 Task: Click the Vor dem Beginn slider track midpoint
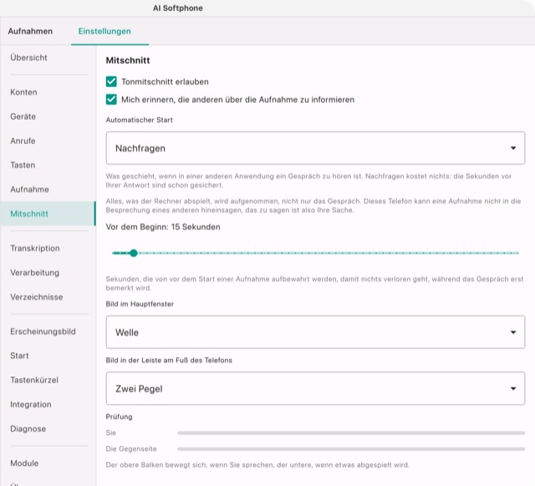click(x=316, y=253)
